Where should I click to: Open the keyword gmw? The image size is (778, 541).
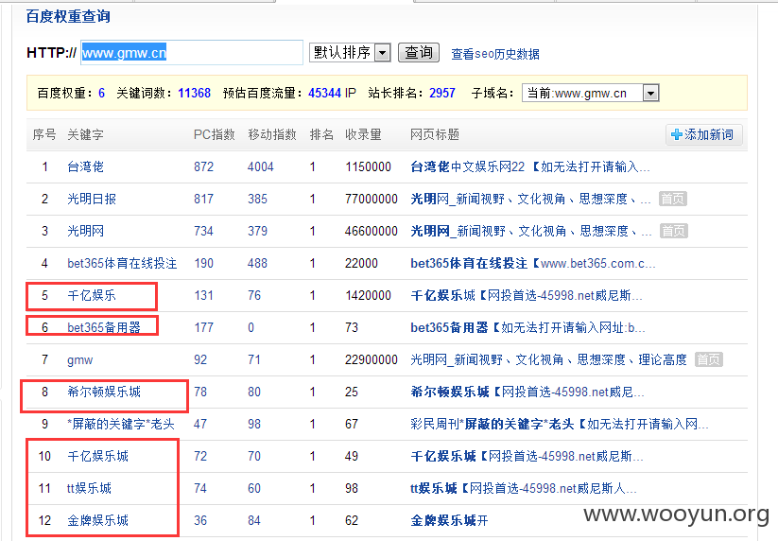[x=80, y=360]
